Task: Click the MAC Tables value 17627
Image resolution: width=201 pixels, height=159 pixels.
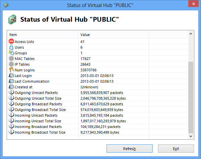Action: coord(85,59)
